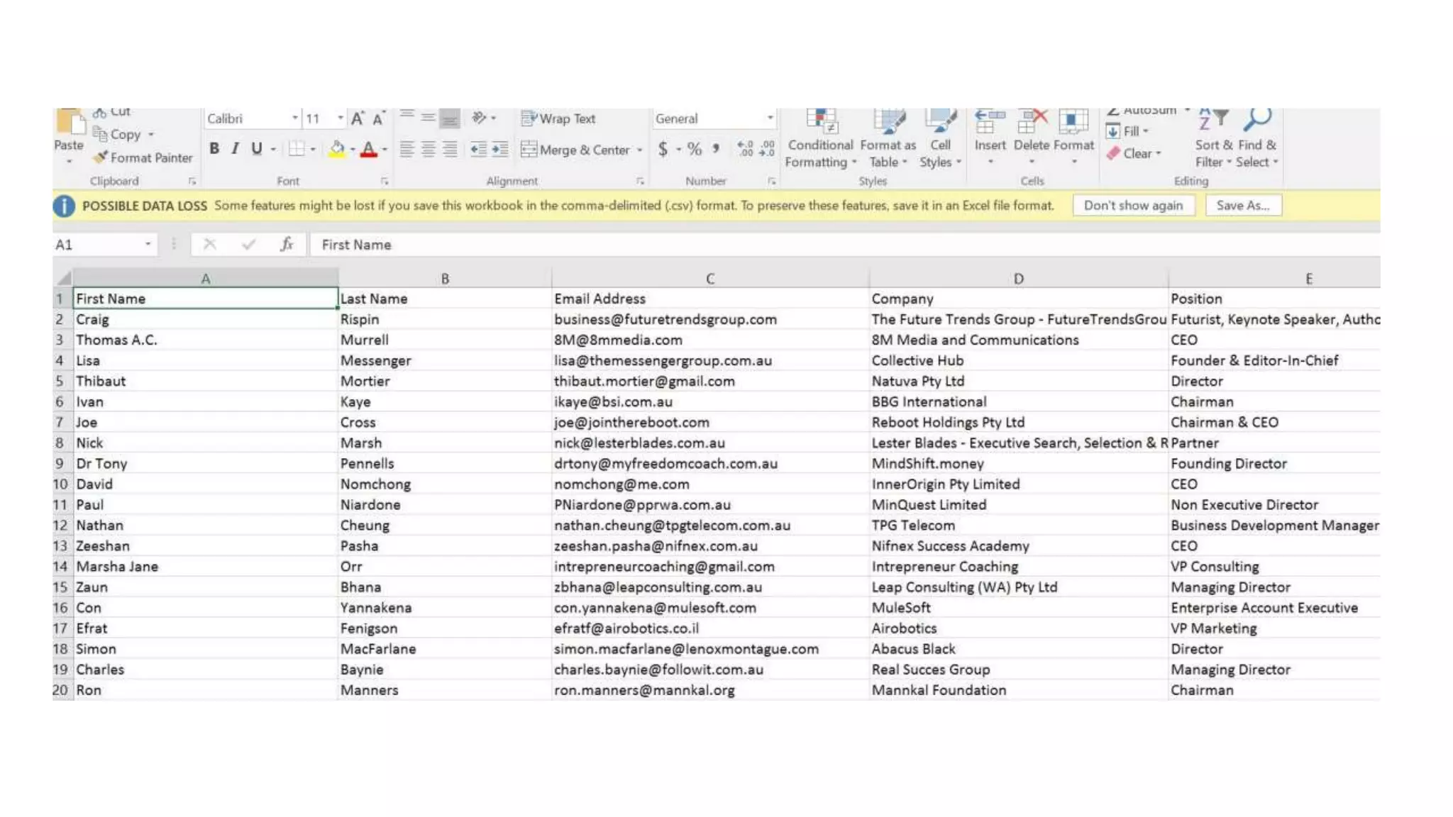Open the Font dialog launcher
The width and height of the screenshot is (1453, 817).
pyautogui.click(x=385, y=182)
